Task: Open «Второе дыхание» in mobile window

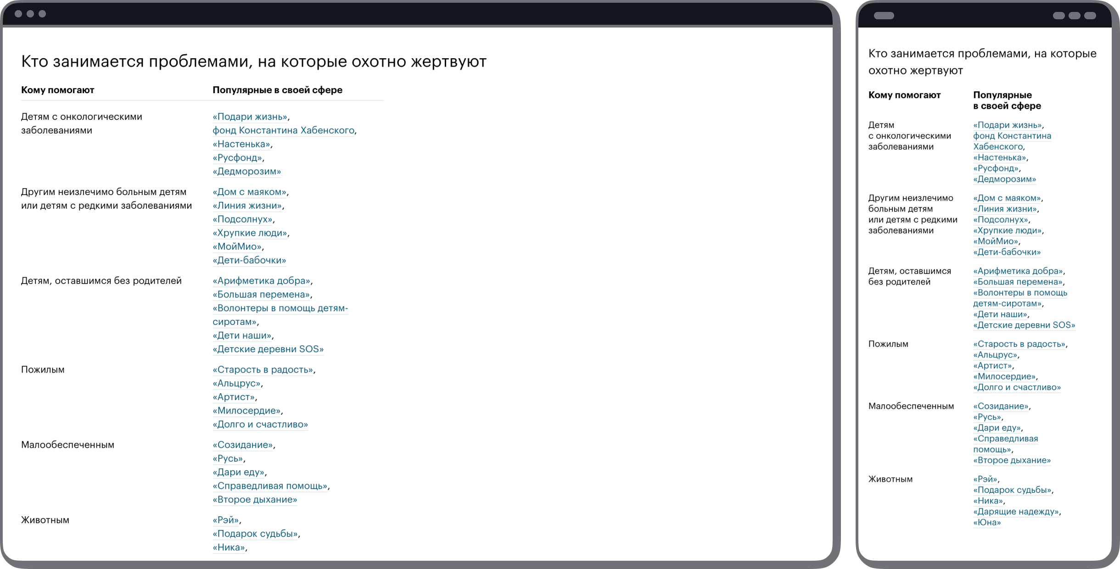Action: pos(1012,461)
